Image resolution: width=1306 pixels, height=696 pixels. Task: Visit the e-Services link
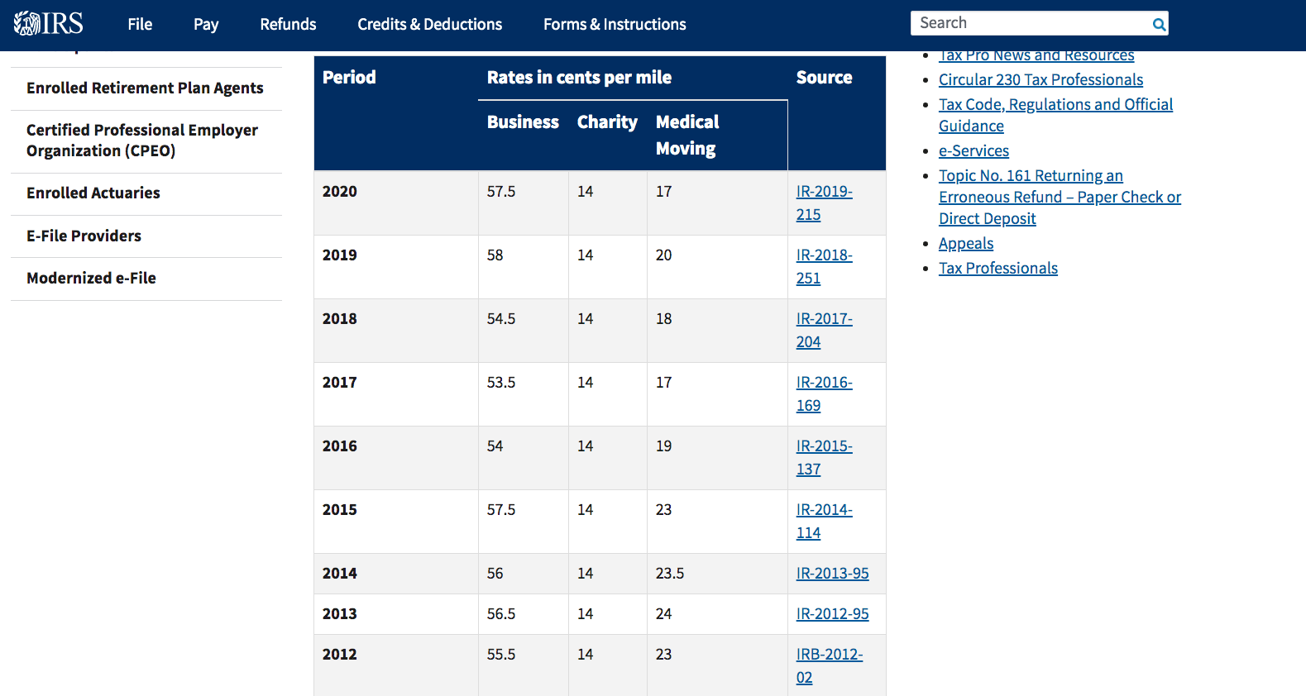pyautogui.click(x=974, y=151)
